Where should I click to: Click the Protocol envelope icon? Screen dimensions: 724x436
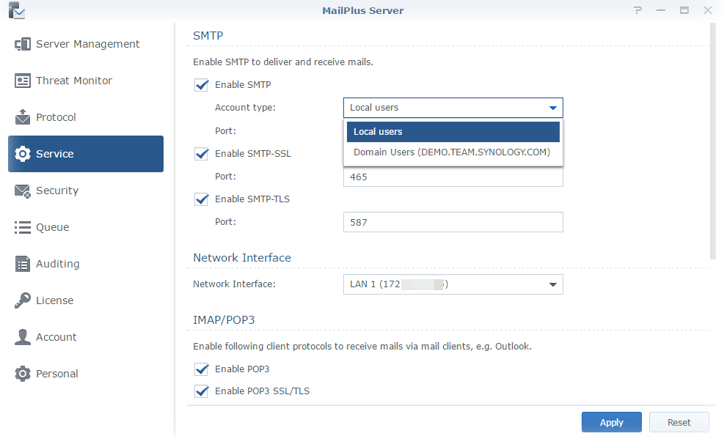click(x=23, y=117)
